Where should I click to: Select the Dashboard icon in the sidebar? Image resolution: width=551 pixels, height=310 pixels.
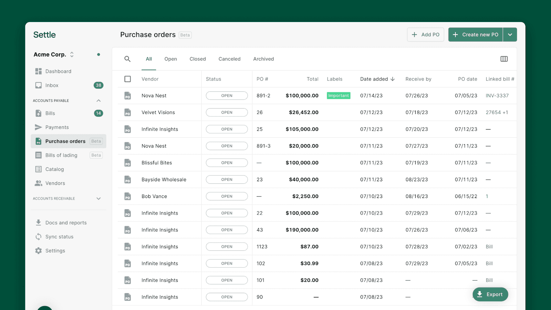coord(39,71)
